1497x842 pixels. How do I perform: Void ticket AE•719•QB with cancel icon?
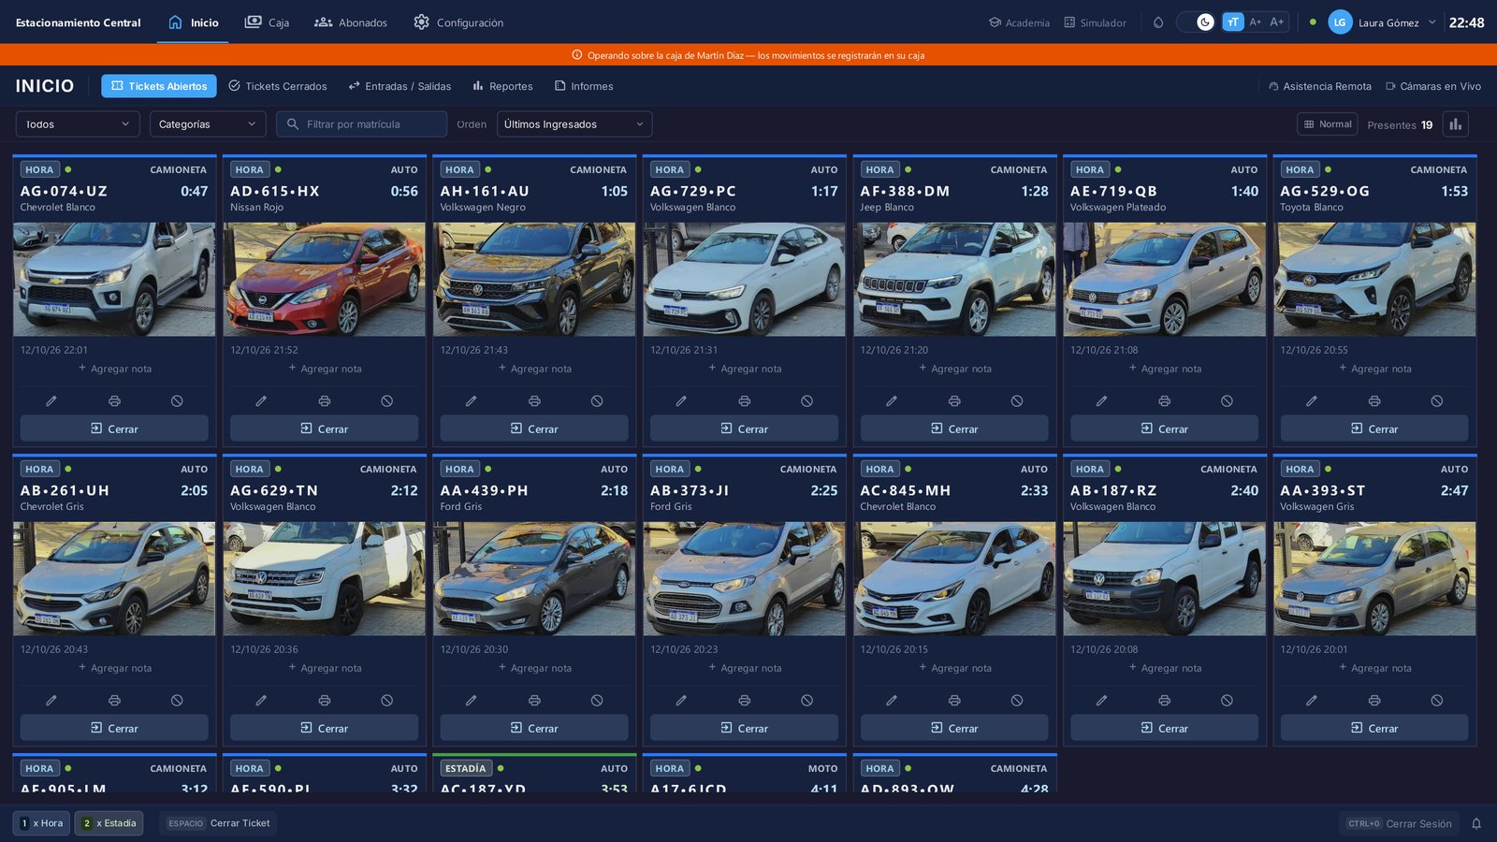(1227, 400)
